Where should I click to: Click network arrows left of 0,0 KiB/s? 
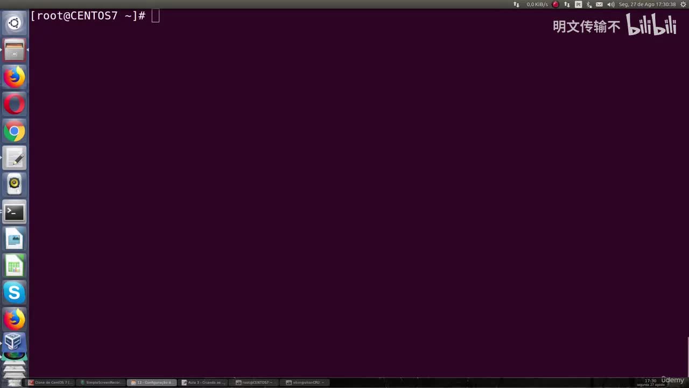click(x=516, y=4)
